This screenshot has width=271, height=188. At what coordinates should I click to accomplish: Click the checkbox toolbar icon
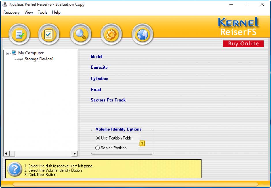[49, 34]
